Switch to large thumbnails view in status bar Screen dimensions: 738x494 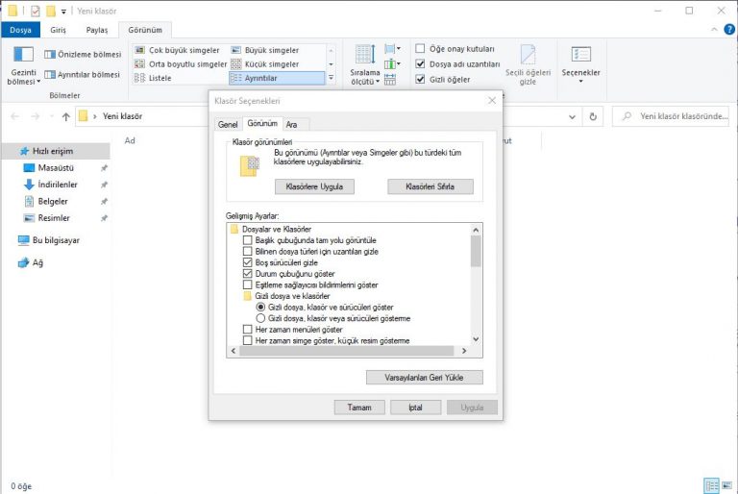coord(727,485)
